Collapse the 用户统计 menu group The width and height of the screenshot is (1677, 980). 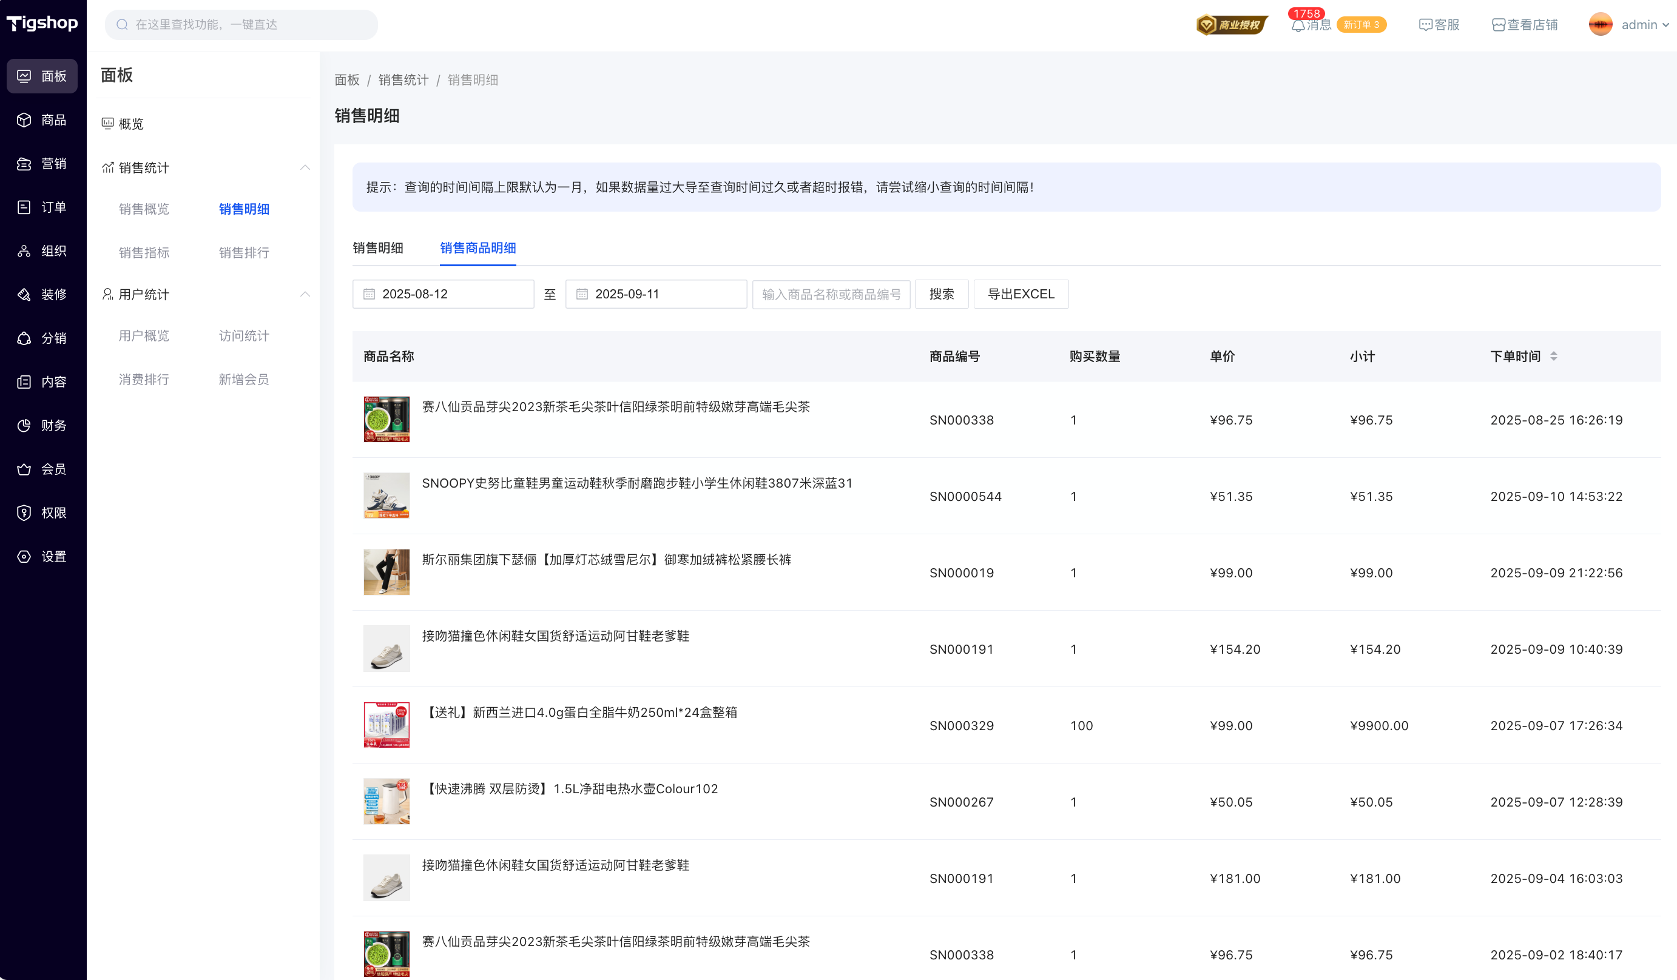pyautogui.click(x=305, y=294)
